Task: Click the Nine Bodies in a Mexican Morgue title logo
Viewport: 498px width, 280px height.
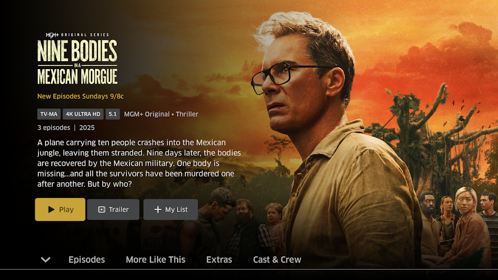Action: tap(77, 62)
